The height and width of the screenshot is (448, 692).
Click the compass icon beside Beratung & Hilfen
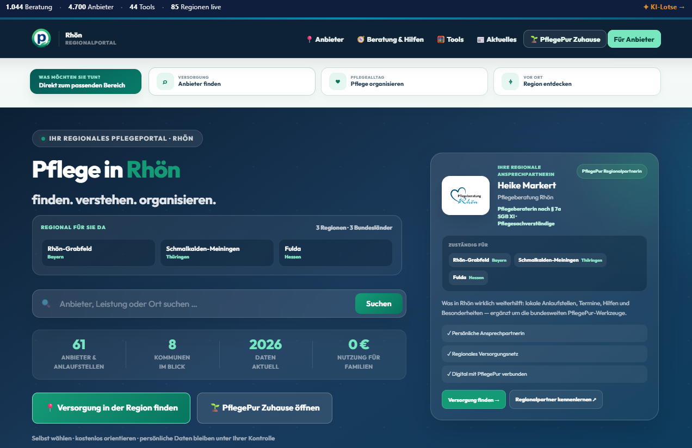(361, 40)
